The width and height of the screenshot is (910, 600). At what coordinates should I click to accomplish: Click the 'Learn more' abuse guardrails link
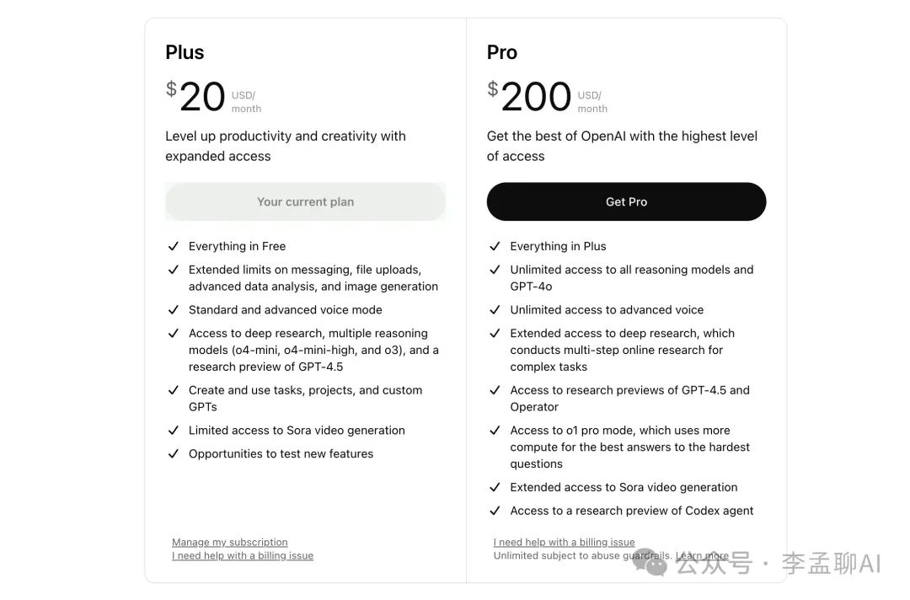pos(702,556)
